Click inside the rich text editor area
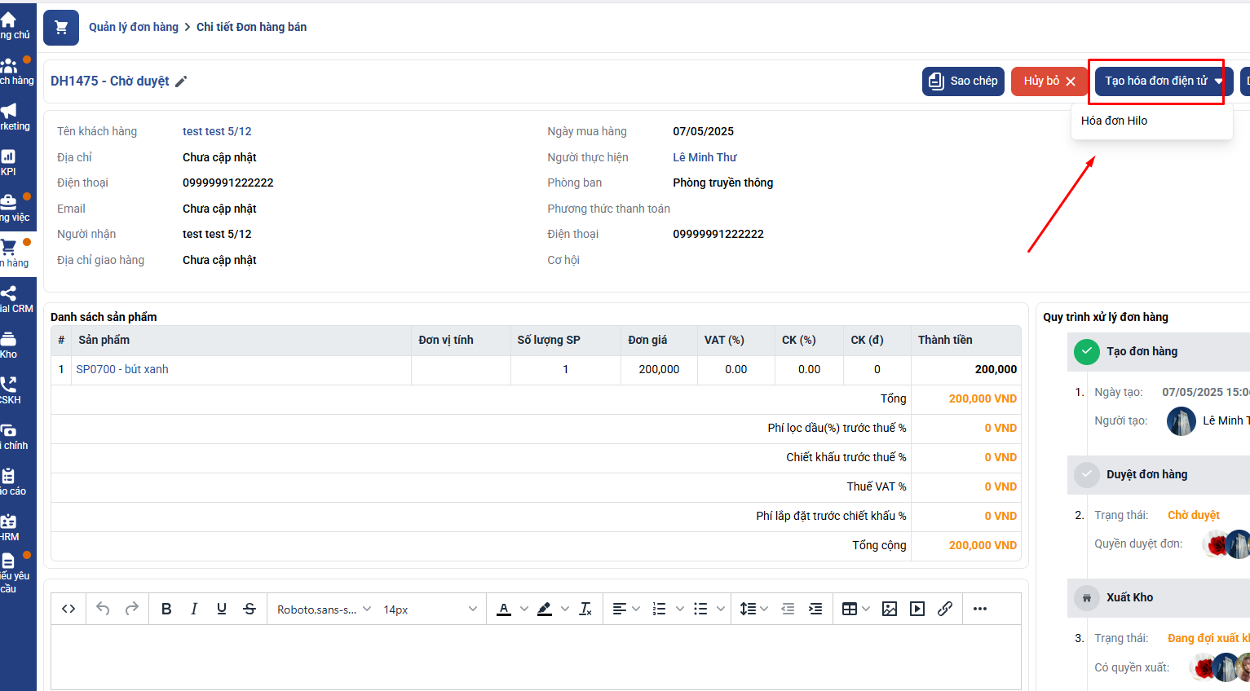This screenshot has height=691, width=1250. [535, 656]
